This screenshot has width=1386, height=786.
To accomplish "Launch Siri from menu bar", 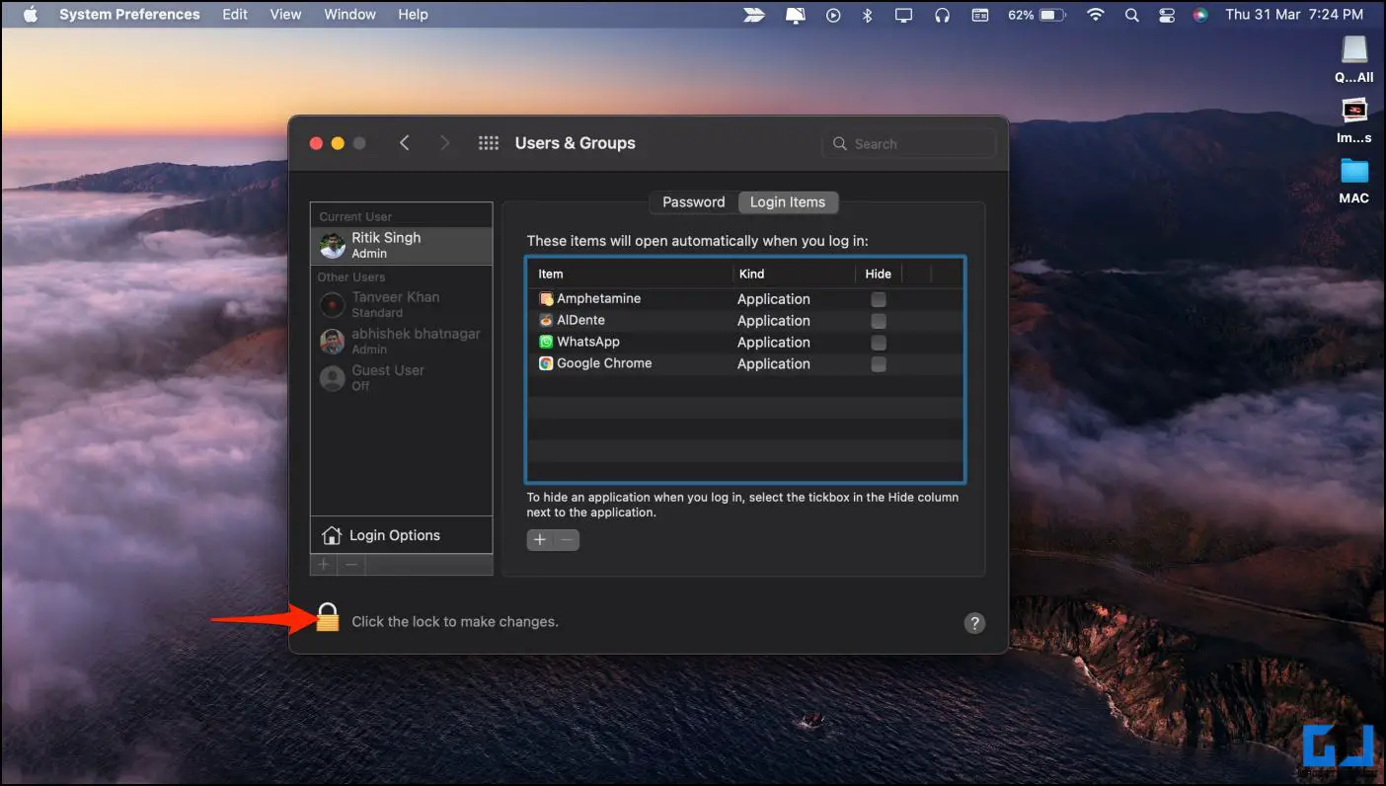I will [1200, 15].
